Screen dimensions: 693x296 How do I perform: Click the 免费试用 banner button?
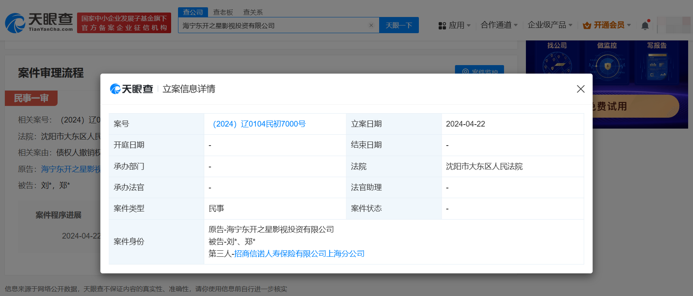(x=636, y=106)
